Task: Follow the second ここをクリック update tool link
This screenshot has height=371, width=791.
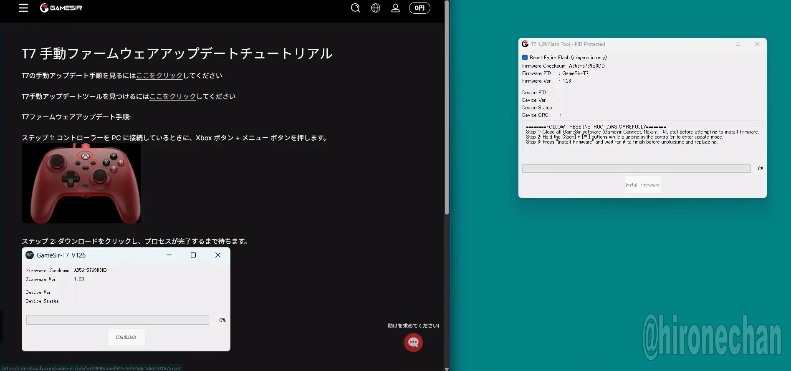Action: [x=172, y=96]
